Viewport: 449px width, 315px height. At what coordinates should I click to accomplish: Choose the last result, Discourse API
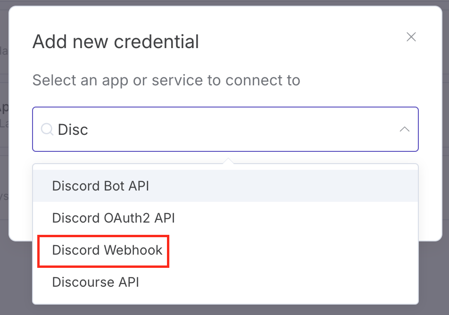[x=95, y=282]
